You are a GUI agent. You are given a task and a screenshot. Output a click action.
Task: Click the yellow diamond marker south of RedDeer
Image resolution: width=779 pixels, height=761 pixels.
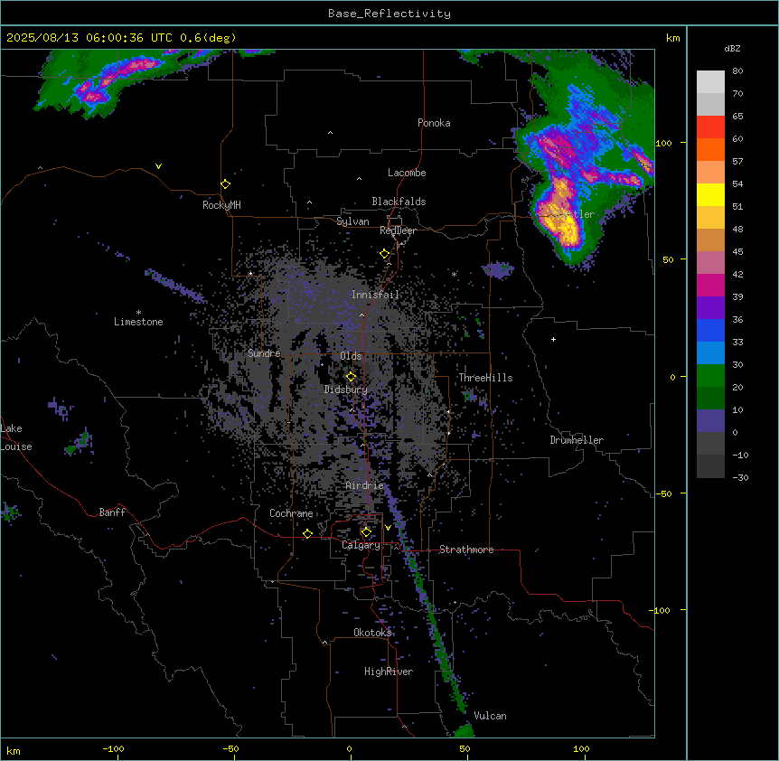(x=384, y=254)
